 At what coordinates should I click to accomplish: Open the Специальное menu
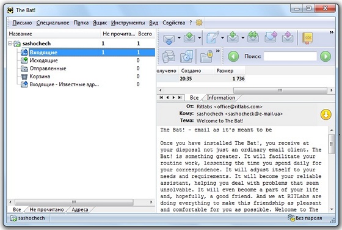[x=53, y=23]
